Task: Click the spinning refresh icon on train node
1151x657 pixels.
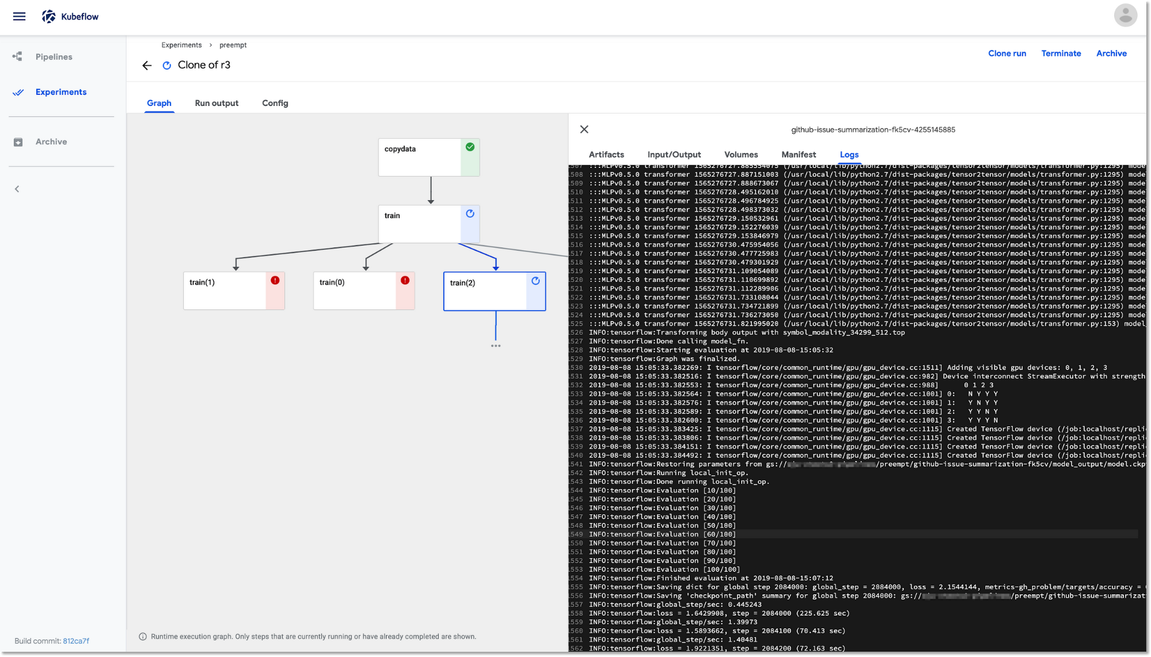Action: click(x=470, y=214)
